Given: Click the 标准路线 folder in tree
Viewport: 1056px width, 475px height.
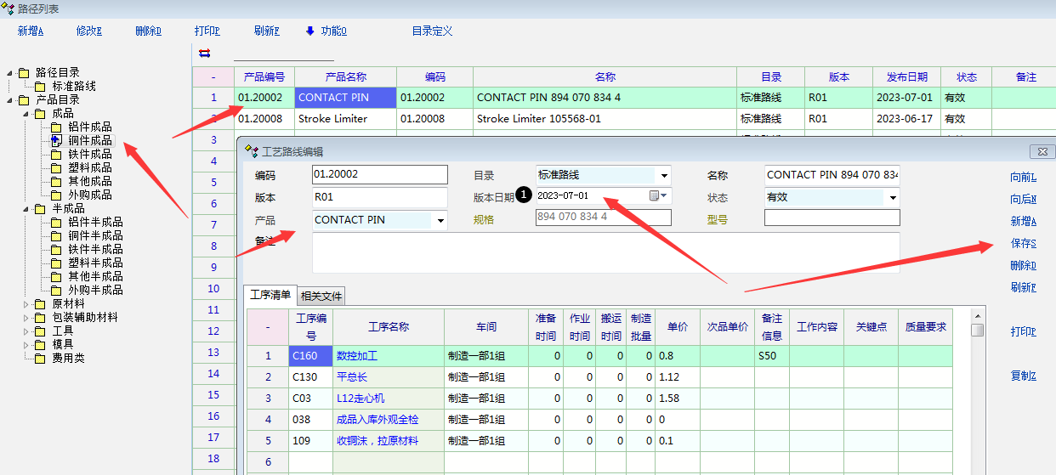Looking at the screenshot, I should [x=73, y=86].
